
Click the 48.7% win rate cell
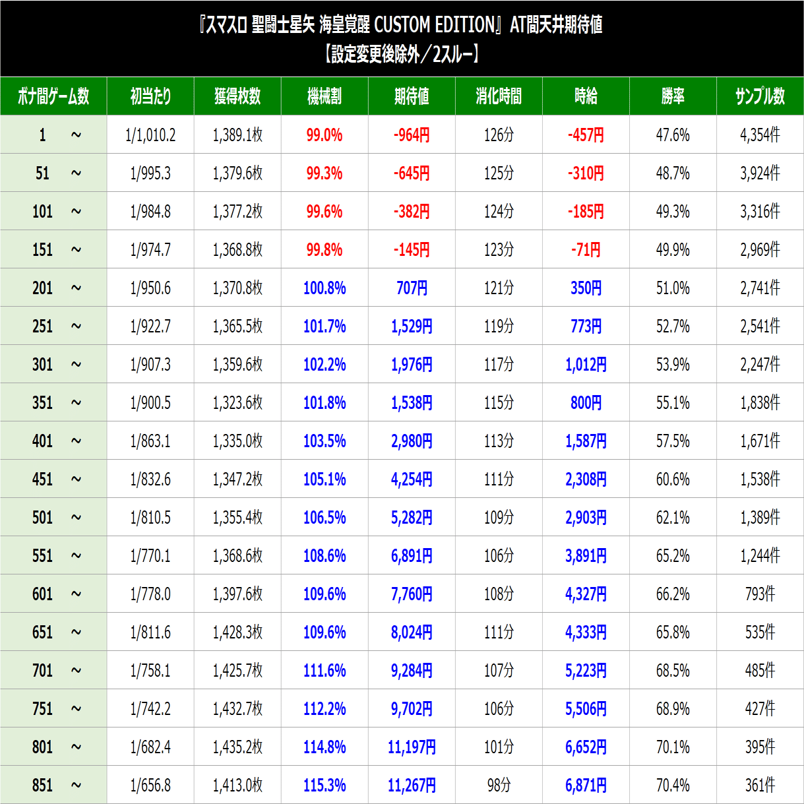(673, 173)
